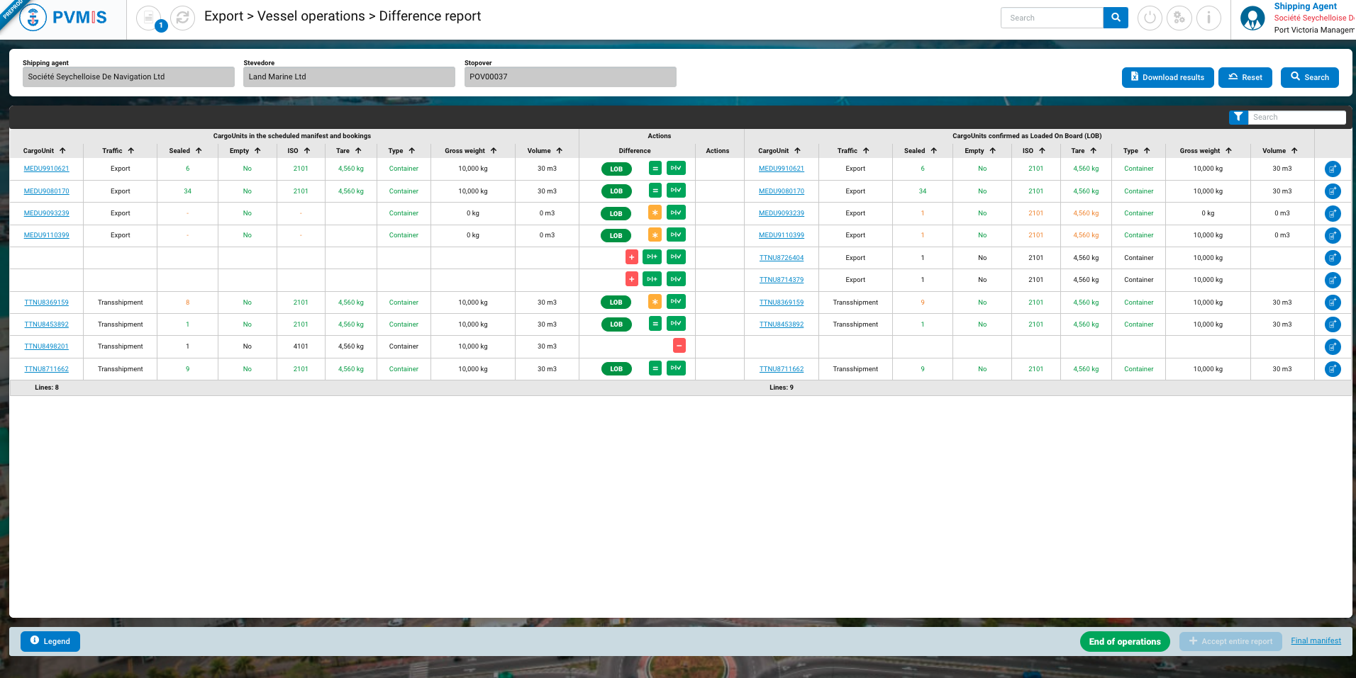Open the Final manifest link
This screenshot has height=678, width=1356.
click(1316, 640)
